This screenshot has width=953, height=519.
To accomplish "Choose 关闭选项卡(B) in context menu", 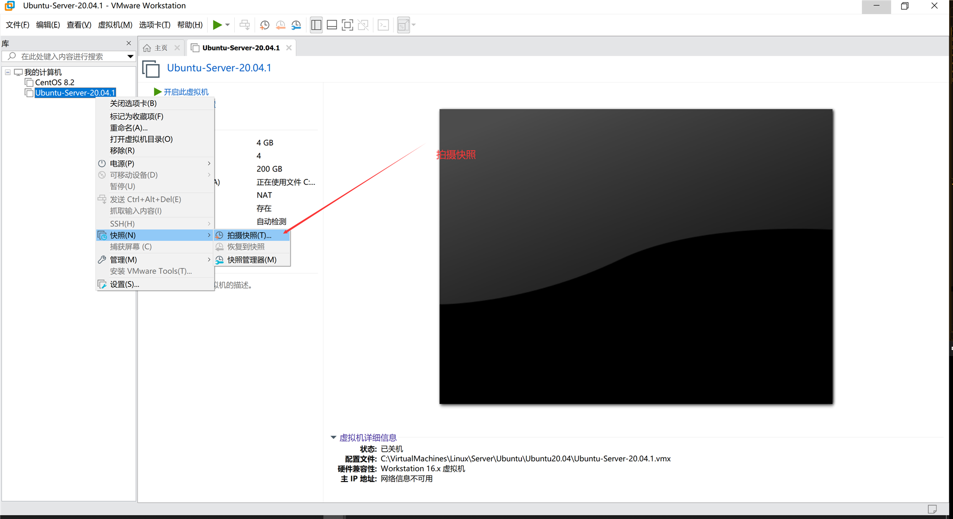I will (x=155, y=103).
